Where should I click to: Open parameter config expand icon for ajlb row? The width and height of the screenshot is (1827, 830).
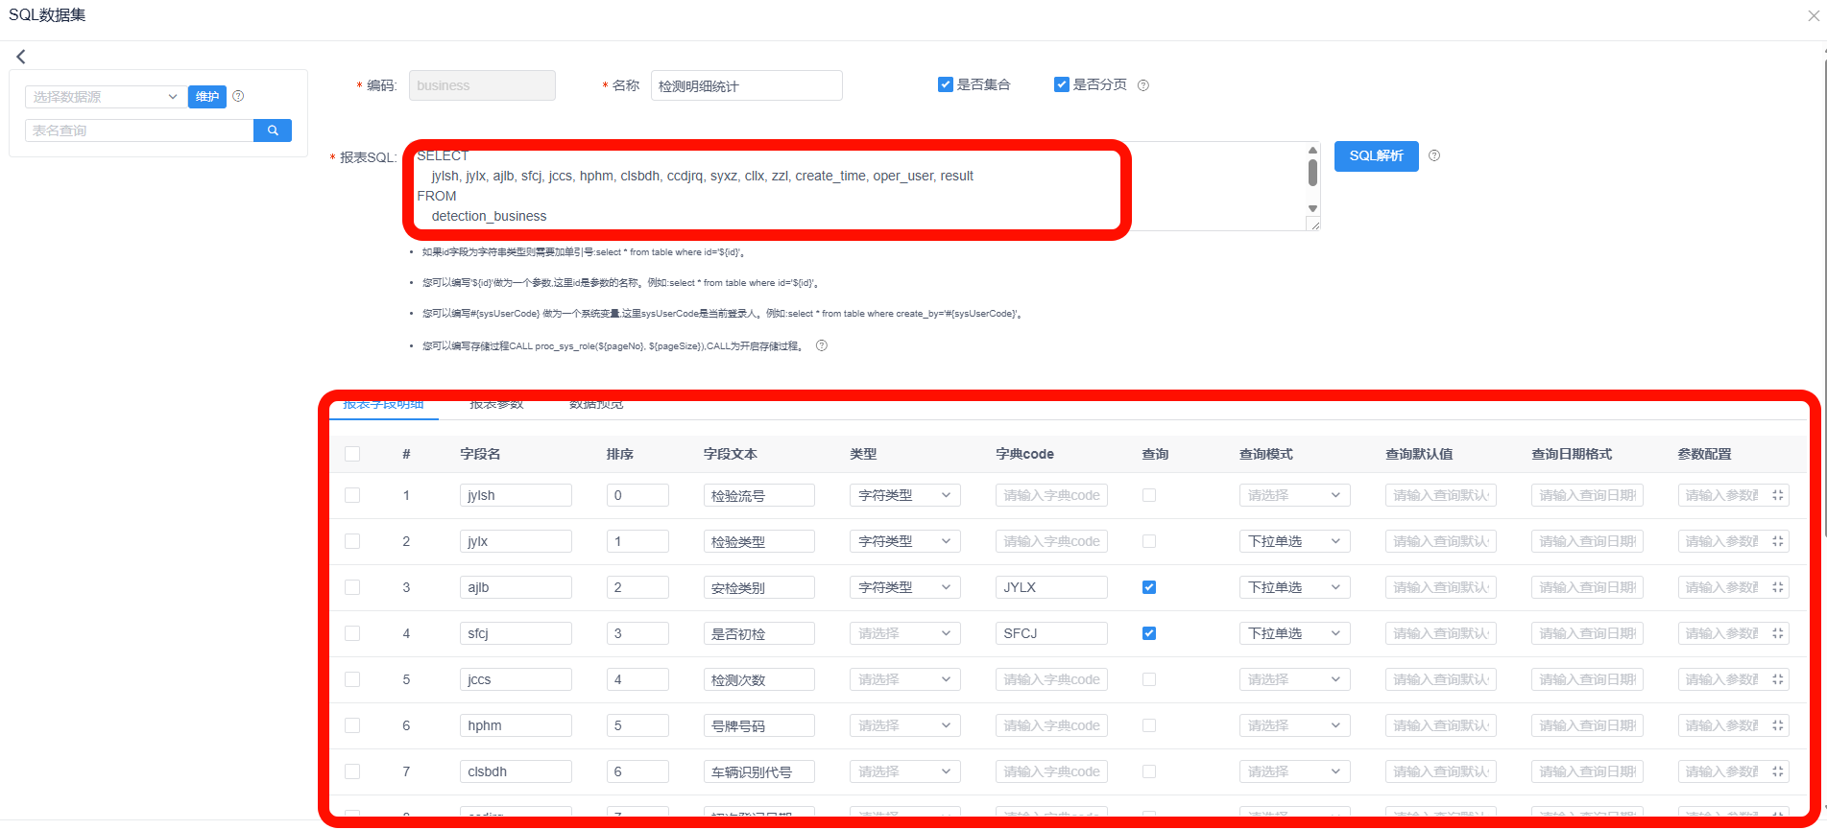click(x=1777, y=588)
